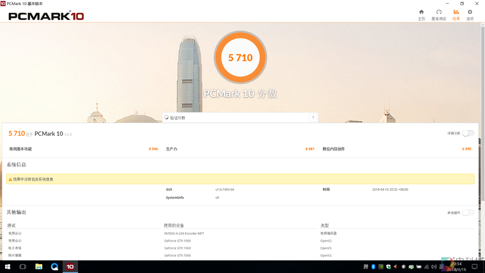Click the taskbar clock showing 20:54
The height and width of the screenshot is (273, 485).
pyautogui.click(x=456, y=267)
